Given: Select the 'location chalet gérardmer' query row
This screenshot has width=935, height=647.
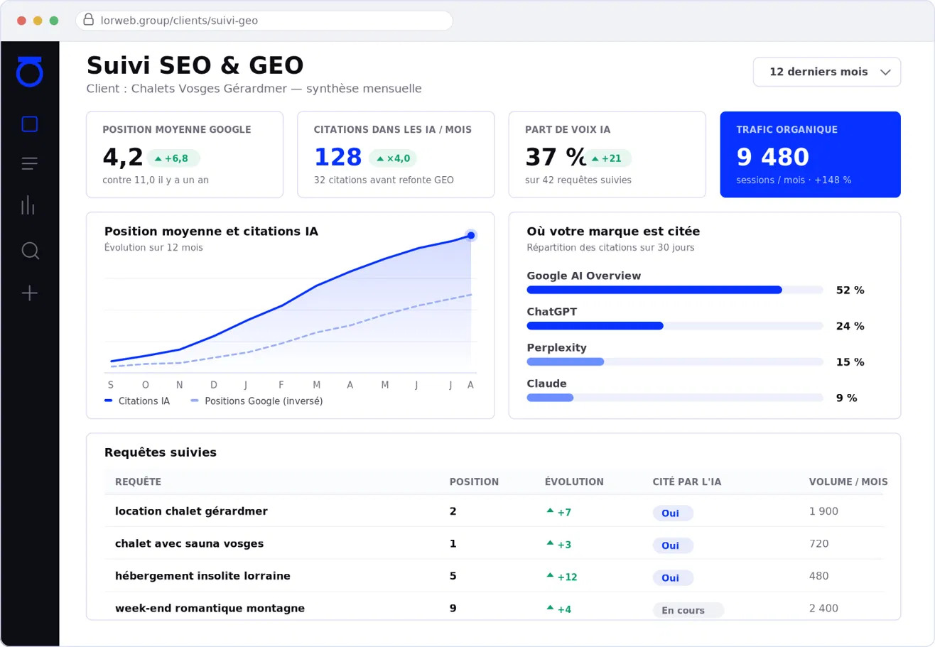Looking at the screenshot, I should tap(494, 511).
